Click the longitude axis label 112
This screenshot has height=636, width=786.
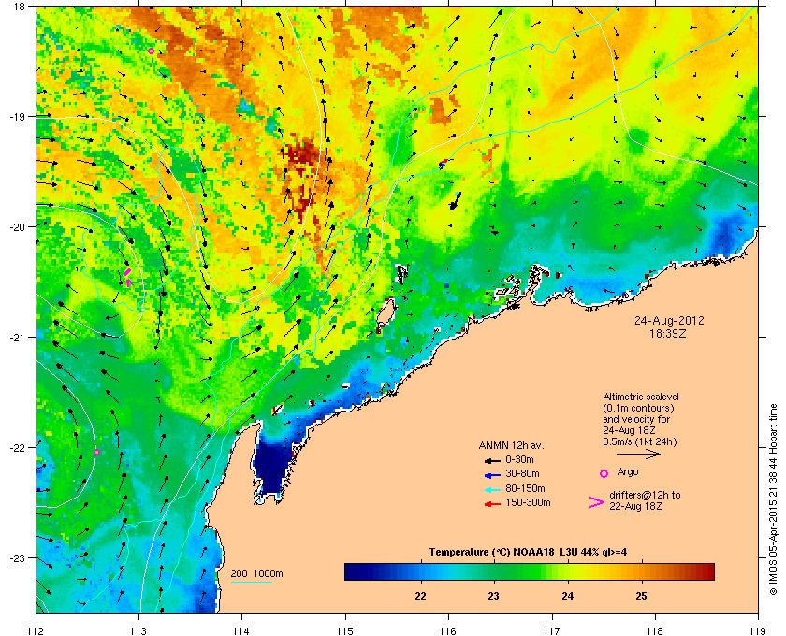pos(36,630)
